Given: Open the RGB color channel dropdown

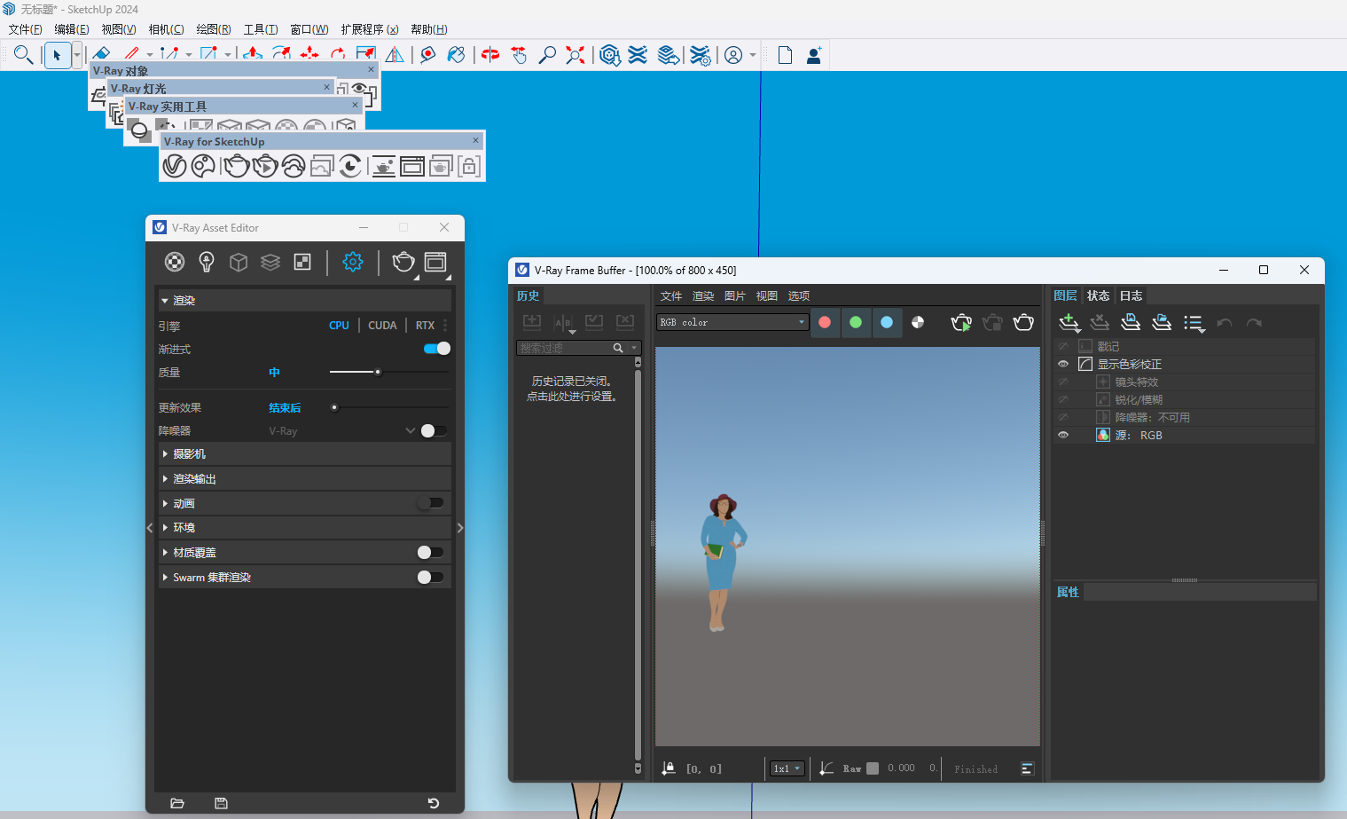Looking at the screenshot, I should click(x=732, y=322).
